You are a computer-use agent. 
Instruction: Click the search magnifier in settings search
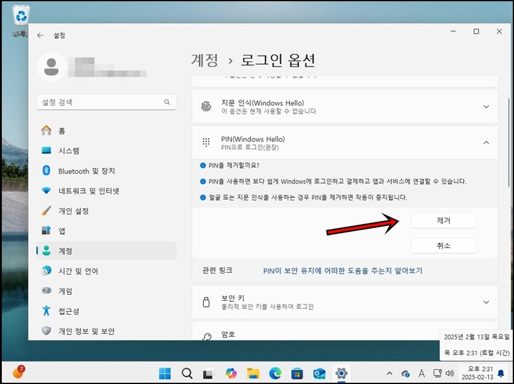tap(167, 102)
